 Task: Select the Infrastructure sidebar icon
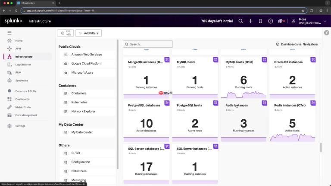click(9, 56)
